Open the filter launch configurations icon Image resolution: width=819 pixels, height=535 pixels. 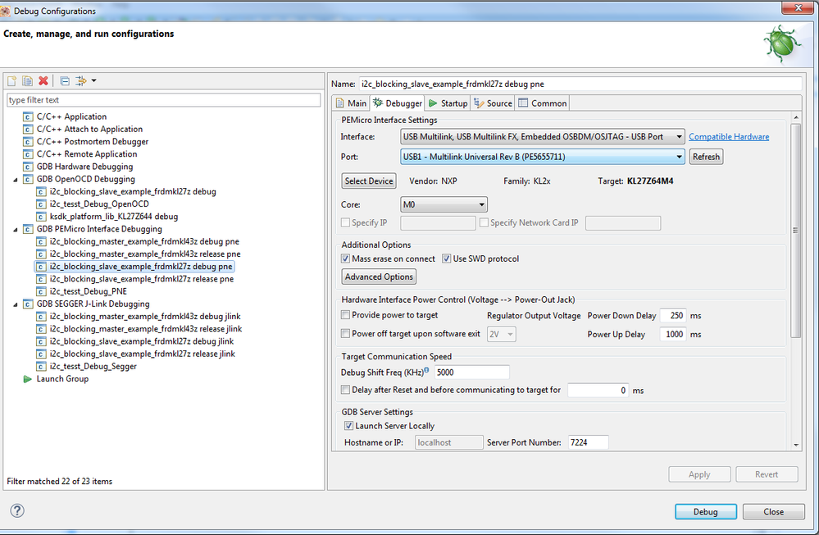click(x=81, y=80)
